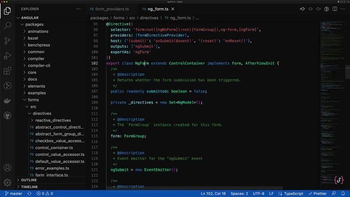Viewport: 350px width, 197px height.
Task: Open the Docker whale icon
Action: coord(7,101)
